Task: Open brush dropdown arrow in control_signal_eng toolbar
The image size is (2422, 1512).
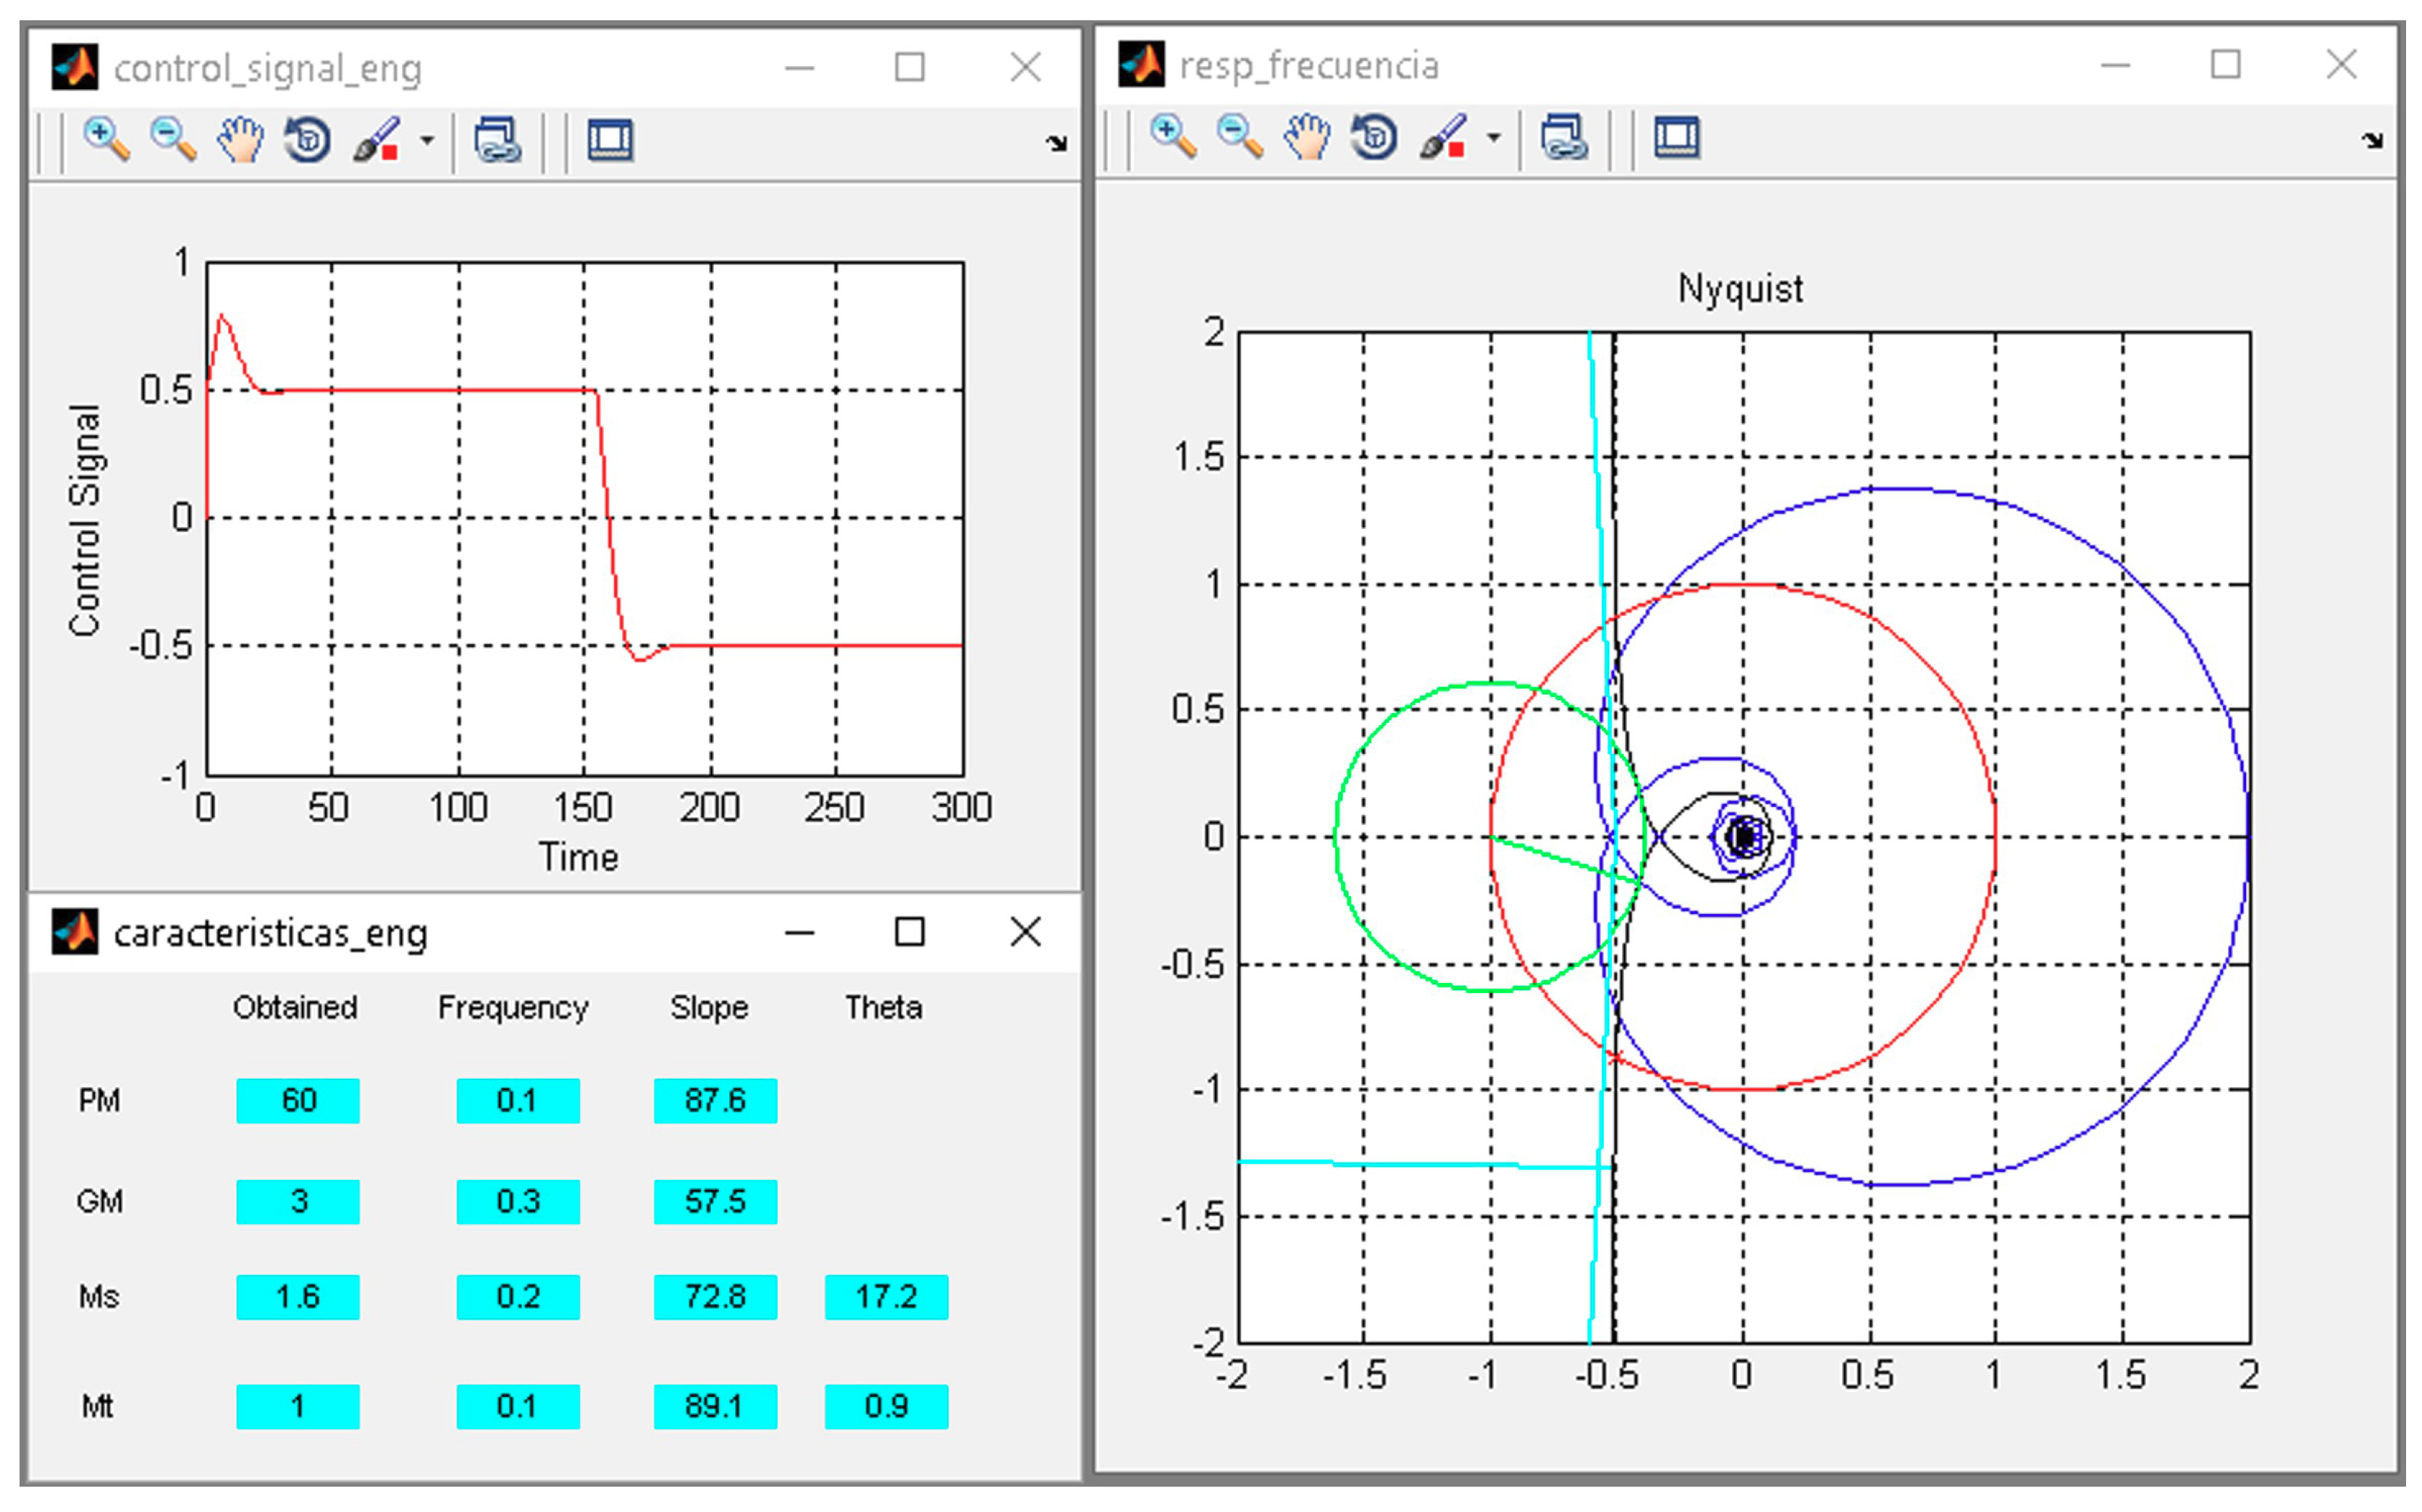Action: click(x=427, y=141)
